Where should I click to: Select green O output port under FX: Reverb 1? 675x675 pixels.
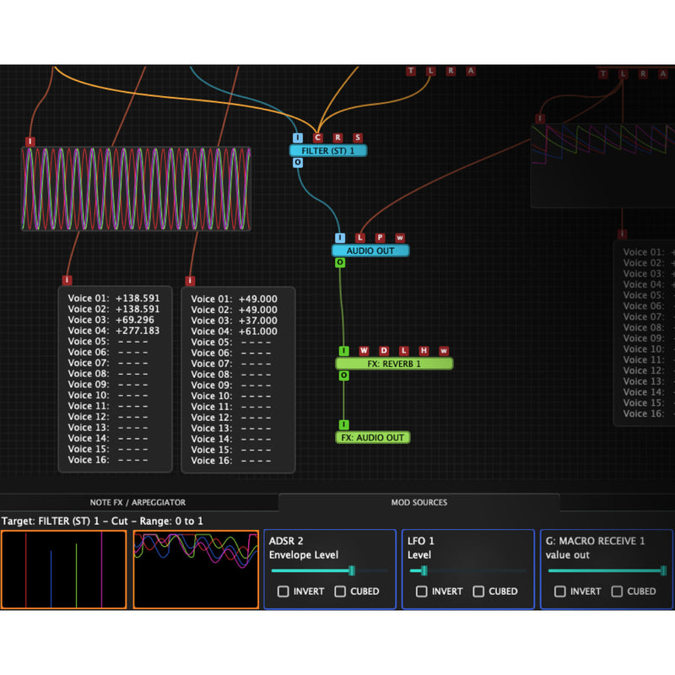tap(343, 375)
